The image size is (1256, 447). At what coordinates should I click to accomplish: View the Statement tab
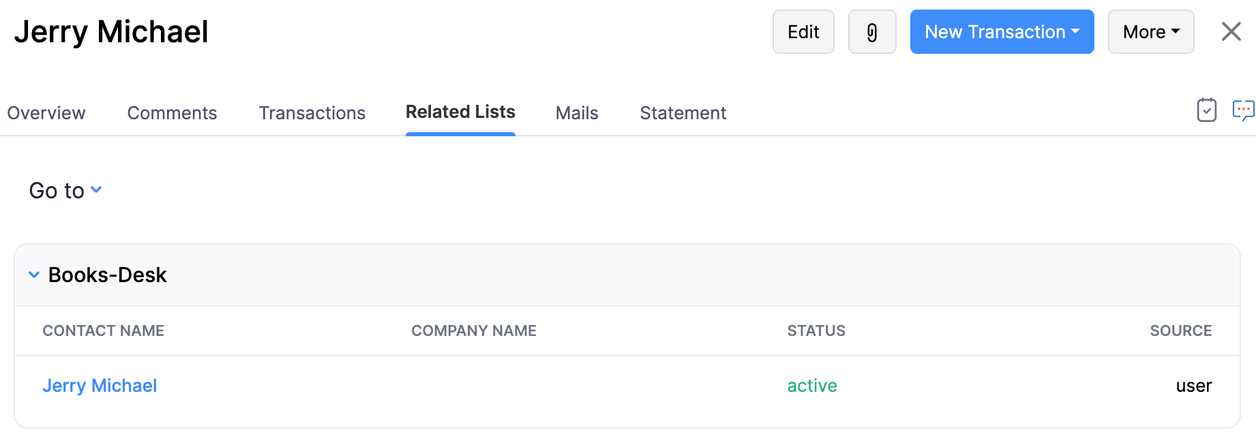tap(683, 112)
